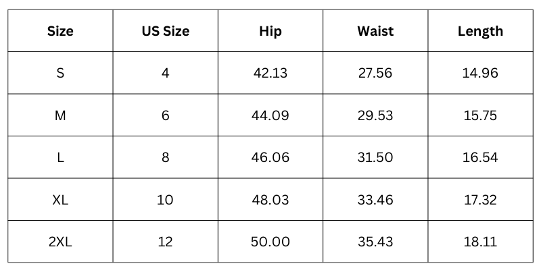Click length measurement 16.54
This screenshot has height=270, width=541.
pyautogui.click(x=480, y=157)
